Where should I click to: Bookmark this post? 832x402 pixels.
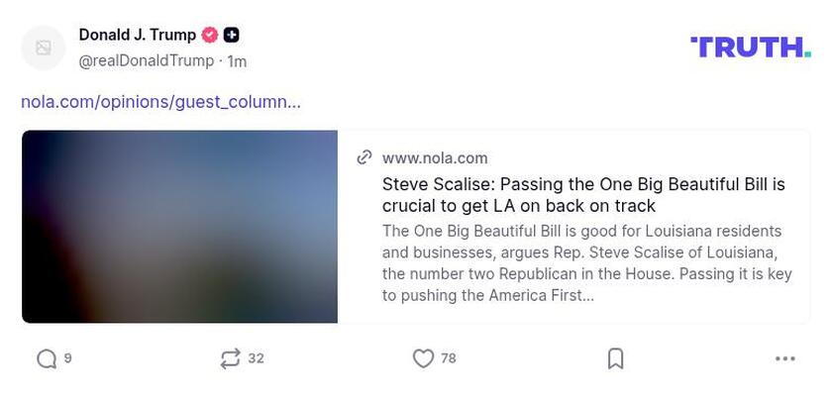click(x=615, y=358)
